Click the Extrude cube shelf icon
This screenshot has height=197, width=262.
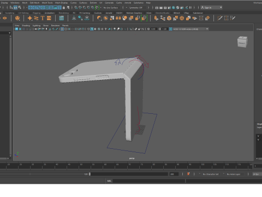169,18
